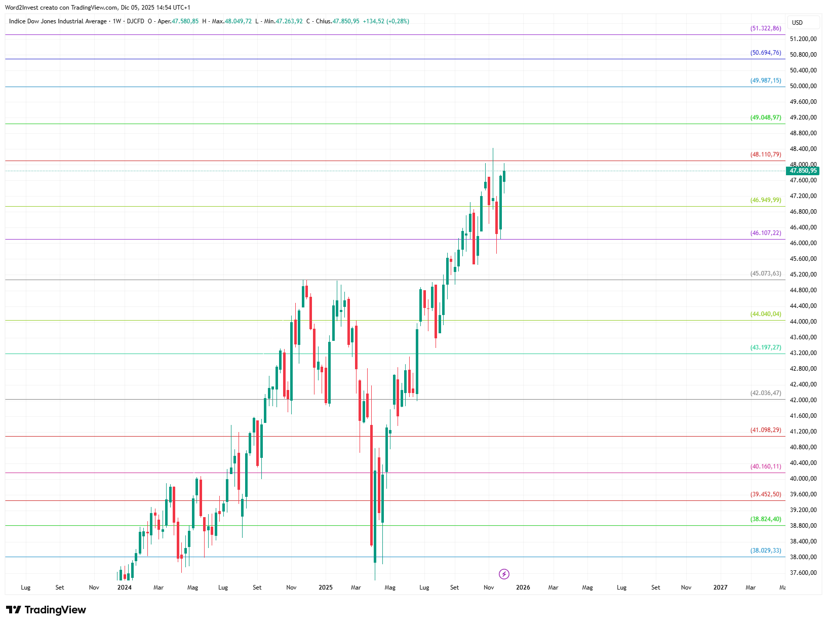This screenshot has height=625, width=827.
Task: Select the 51.322,86 level label
Action: coord(766,28)
